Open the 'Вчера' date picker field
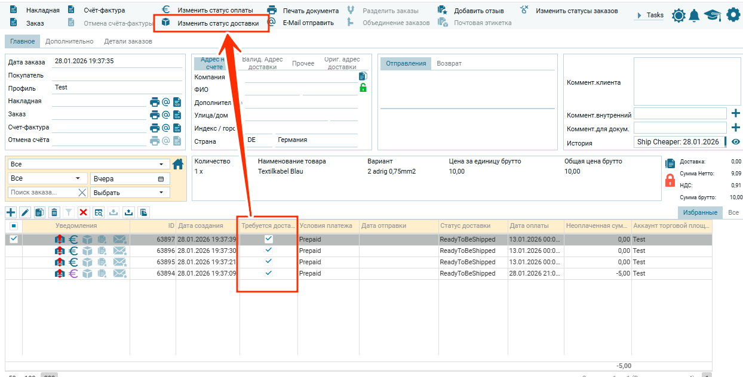 pos(130,179)
